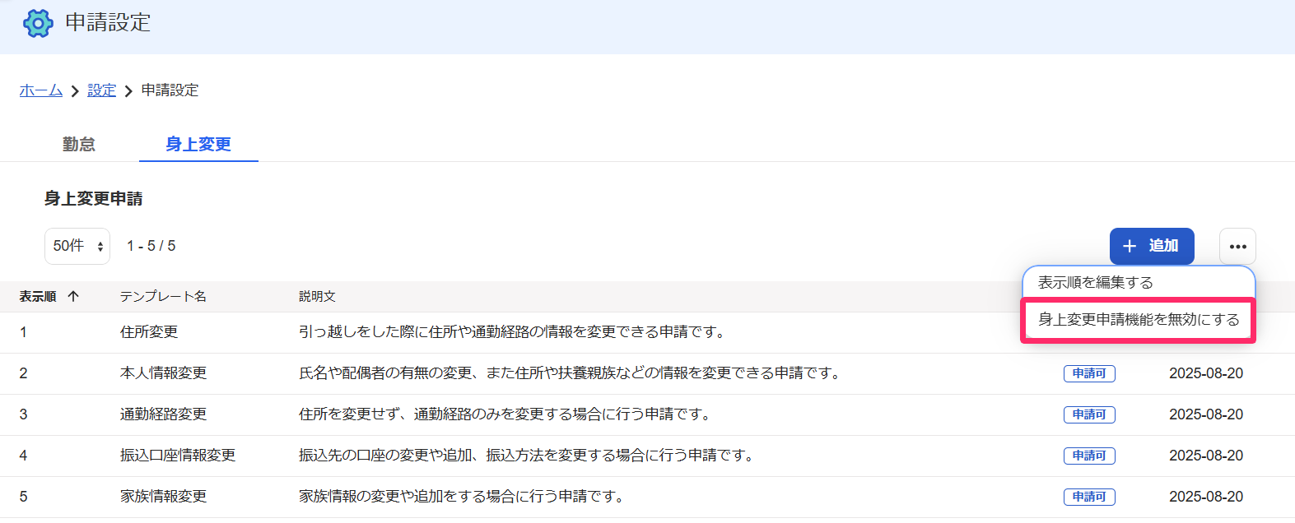The height and width of the screenshot is (523, 1295).
Task: Select the 身上変更 tab
Action: (x=198, y=144)
